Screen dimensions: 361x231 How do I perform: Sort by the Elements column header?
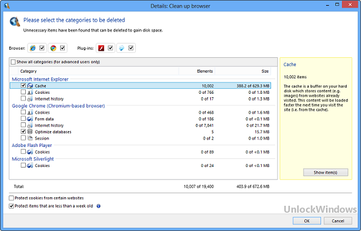click(x=197, y=71)
